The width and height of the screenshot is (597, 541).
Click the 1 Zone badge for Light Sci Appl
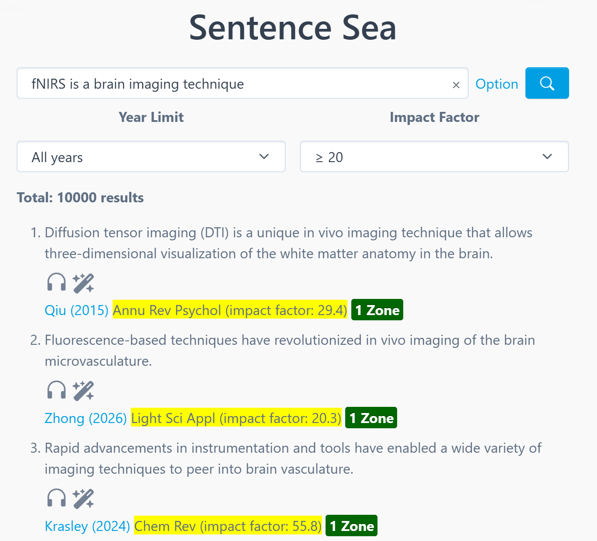pos(371,418)
